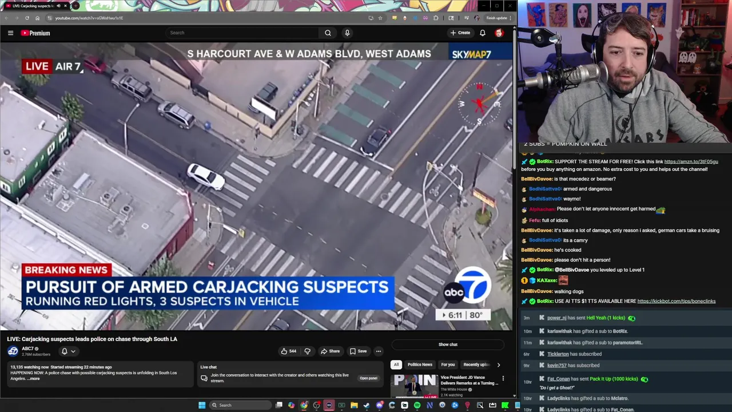
Task: Click the browser address bar URL
Action: click(89, 18)
